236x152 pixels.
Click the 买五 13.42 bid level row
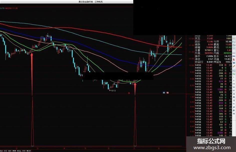(x=213, y=38)
